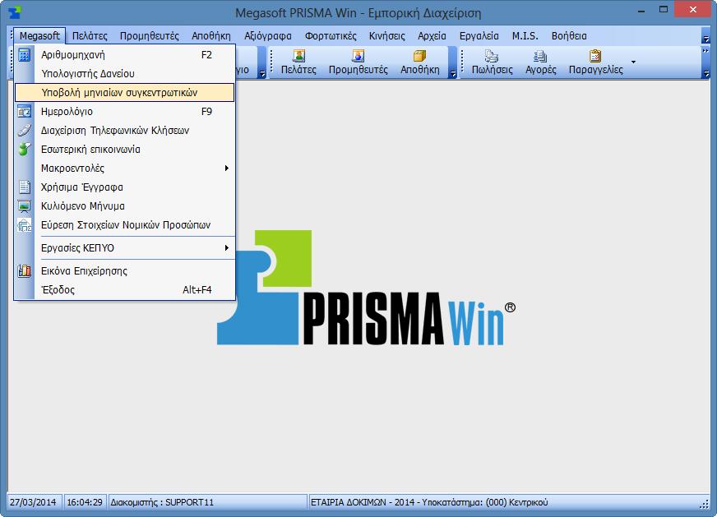Viewport: 717px width, 517px height.
Task: Minimize the PRISMA Win window
Action: coord(641,10)
